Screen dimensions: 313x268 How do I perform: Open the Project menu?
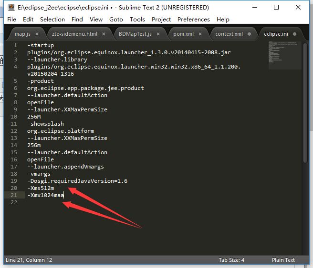pos(161,20)
